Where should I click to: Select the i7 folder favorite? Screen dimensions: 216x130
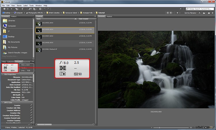[6, 31]
